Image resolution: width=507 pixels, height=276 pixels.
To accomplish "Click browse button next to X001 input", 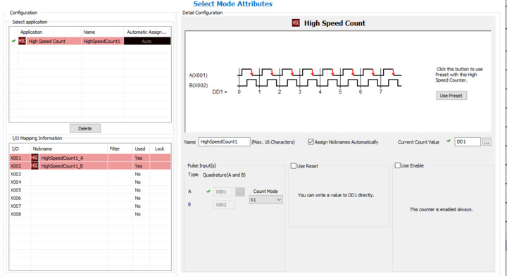I will tap(240, 192).
